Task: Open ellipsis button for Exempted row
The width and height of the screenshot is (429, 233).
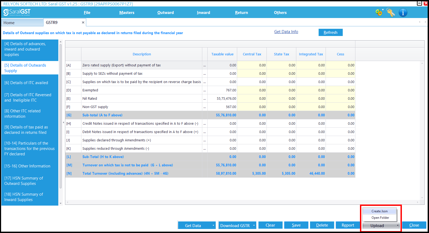Action: [205, 90]
